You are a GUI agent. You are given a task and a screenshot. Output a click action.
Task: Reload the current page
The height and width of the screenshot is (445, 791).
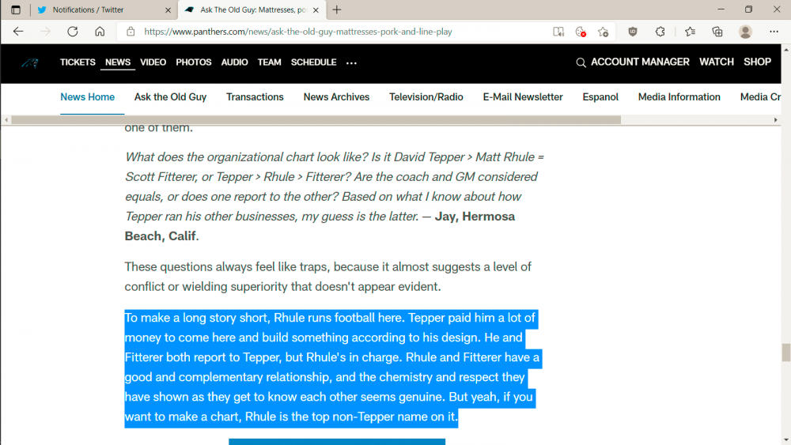coord(73,32)
